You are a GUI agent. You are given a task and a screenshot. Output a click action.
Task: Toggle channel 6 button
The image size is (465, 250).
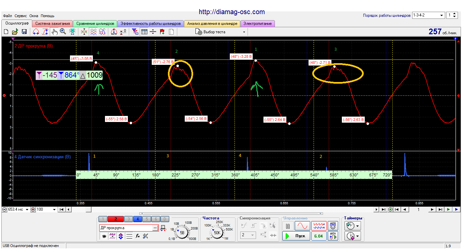click(x=155, y=219)
